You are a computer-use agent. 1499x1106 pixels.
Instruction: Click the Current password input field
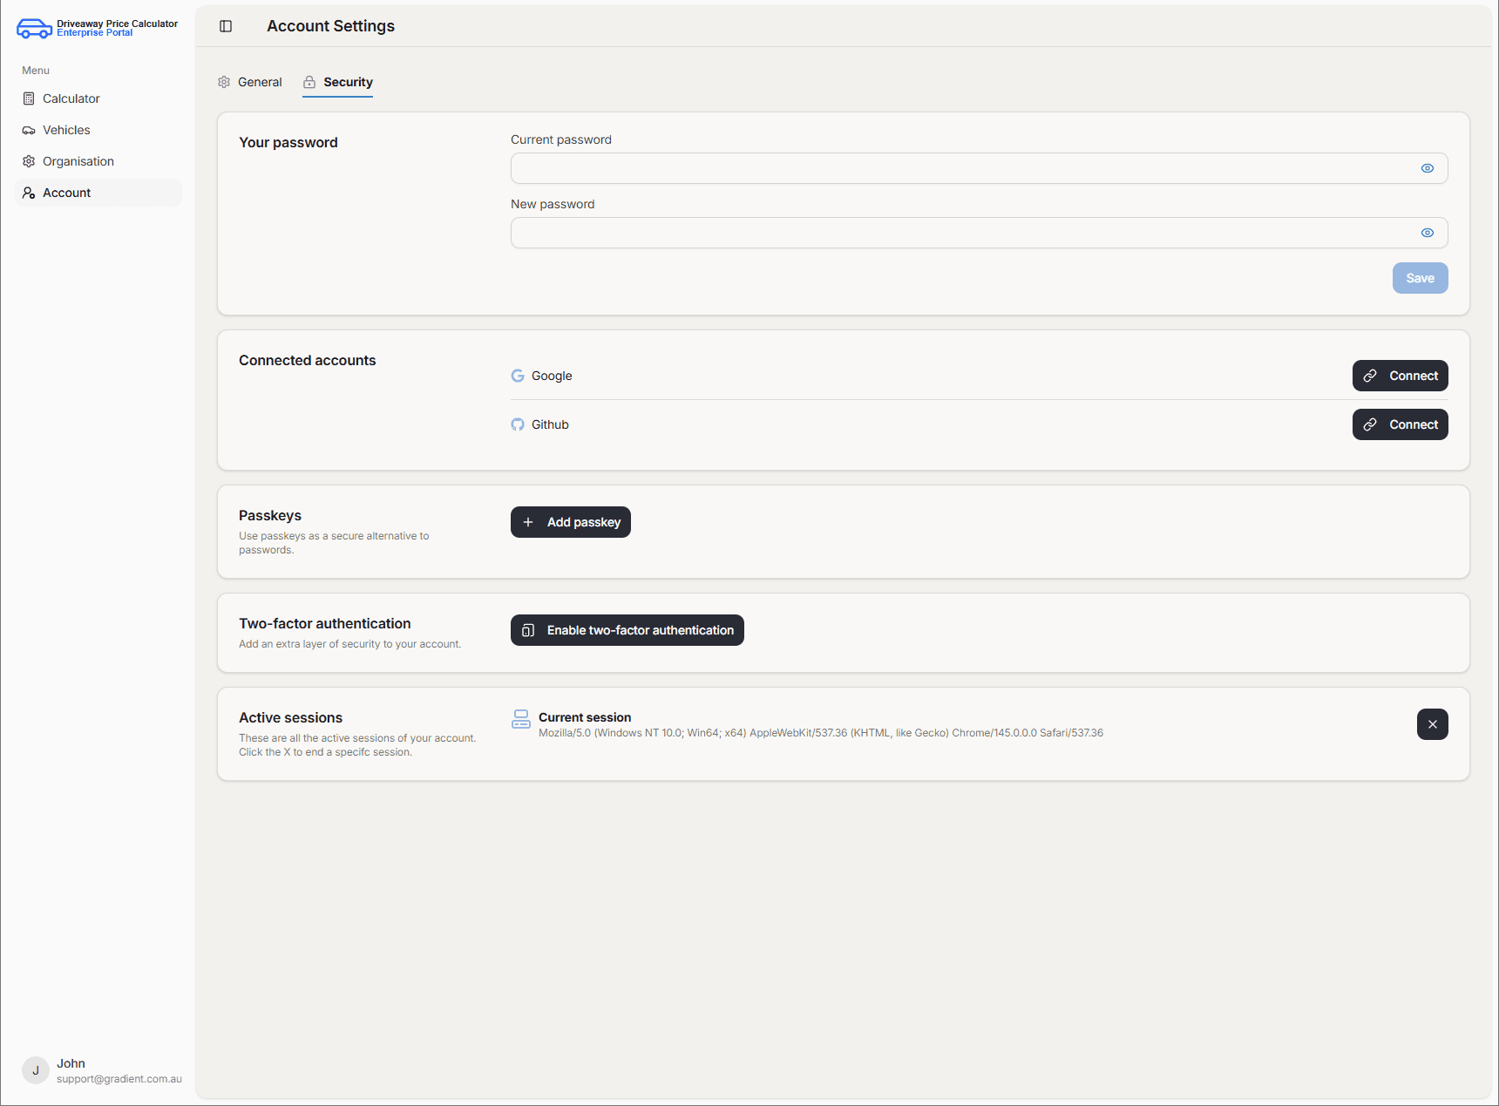pos(959,168)
